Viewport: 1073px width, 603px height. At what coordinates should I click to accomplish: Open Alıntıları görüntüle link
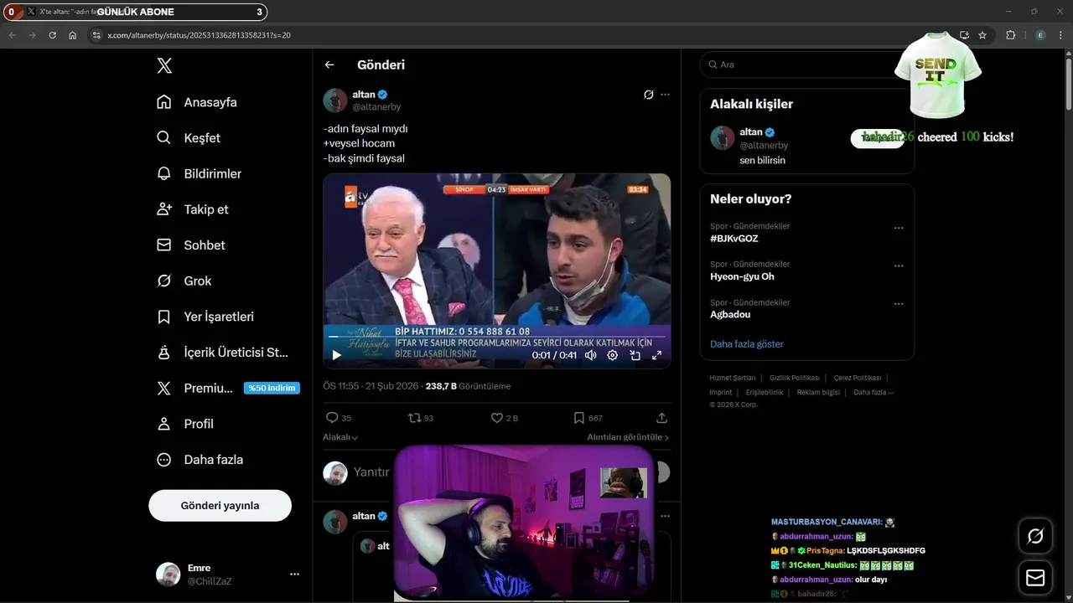click(628, 437)
